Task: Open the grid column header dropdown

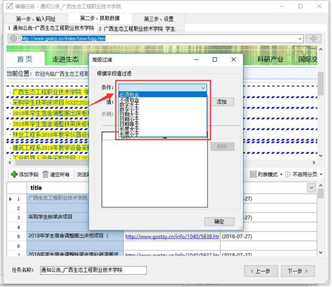Action: (311, 188)
